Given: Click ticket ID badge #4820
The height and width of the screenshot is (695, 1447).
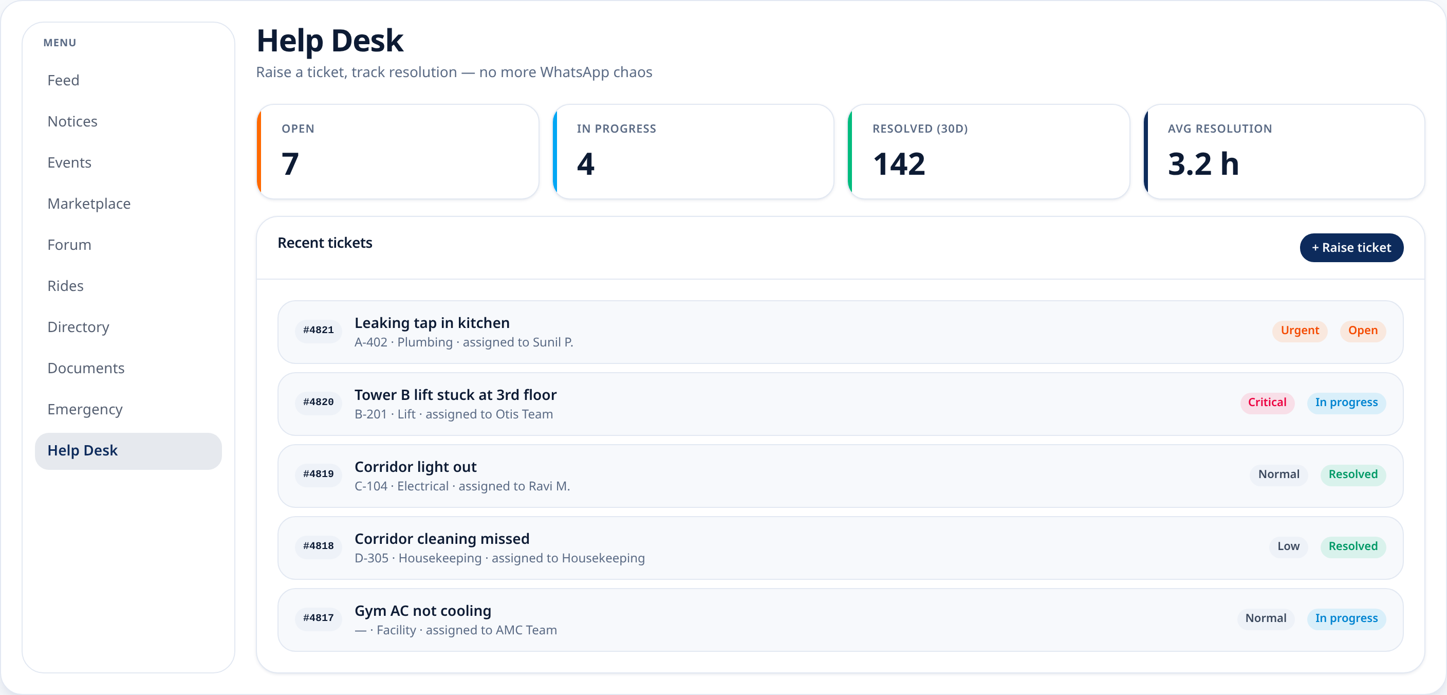Looking at the screenshot, I should [319, 403].
